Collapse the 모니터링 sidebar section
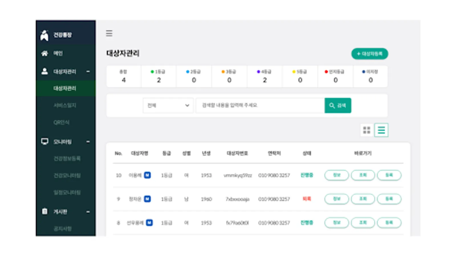 click(88, 141)
